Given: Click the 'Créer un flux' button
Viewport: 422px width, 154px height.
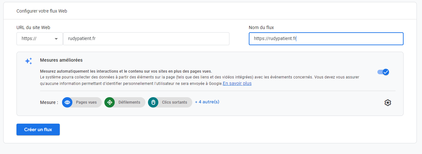Looking at the screenshot, I should click(38, 129).
